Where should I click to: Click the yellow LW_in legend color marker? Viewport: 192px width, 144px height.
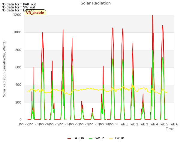(x=111, y=139)
